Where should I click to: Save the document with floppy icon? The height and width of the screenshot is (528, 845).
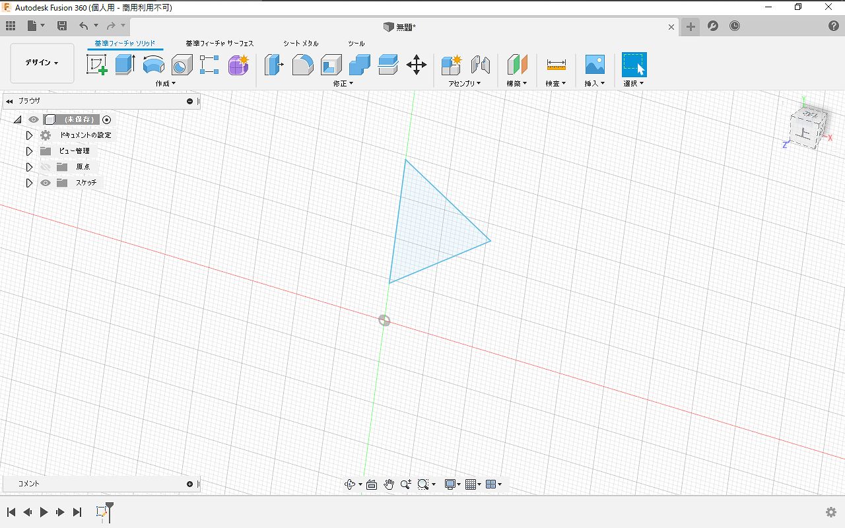click(x=62, y=26)
